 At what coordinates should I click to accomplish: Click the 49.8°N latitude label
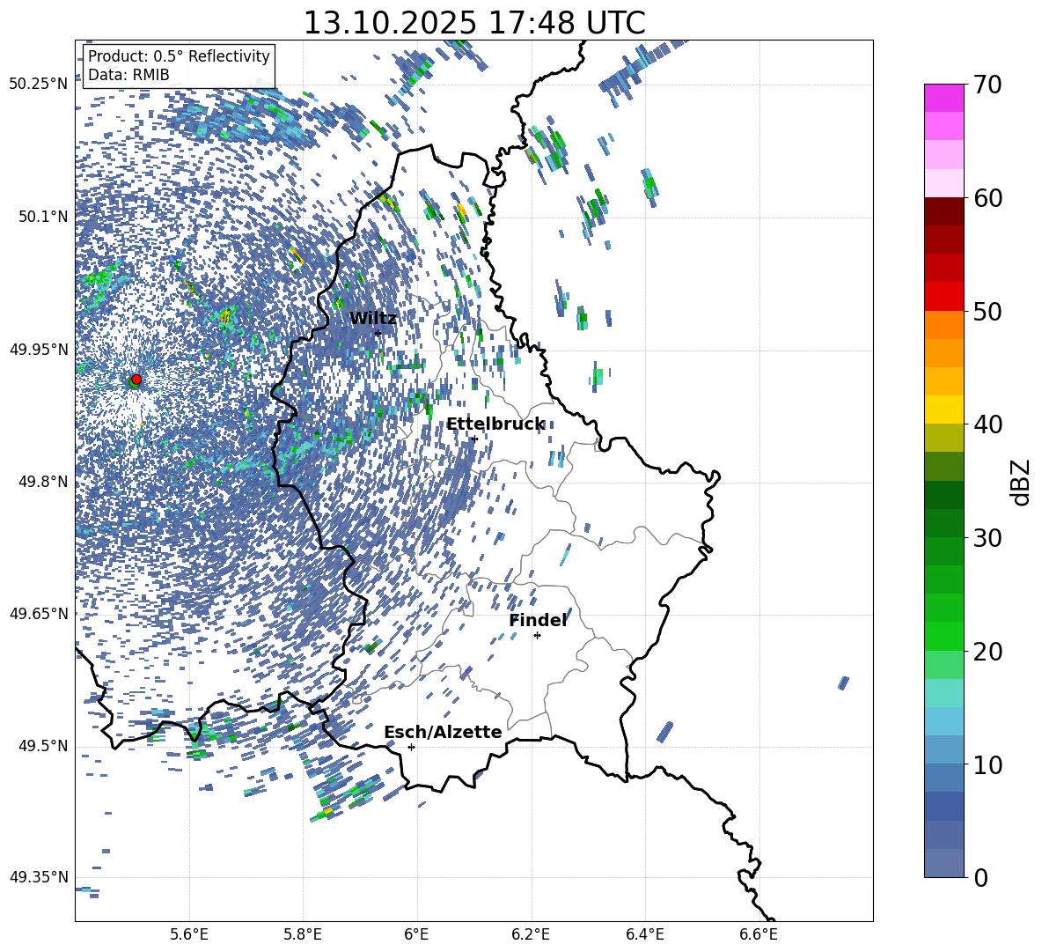coord(44,482)
